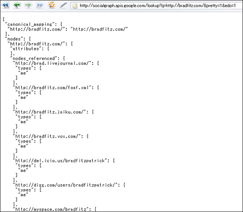243x212 pixels.
Task: Click the bradfitz.com/foaf.xml URL text
Action: click(52, 88)
